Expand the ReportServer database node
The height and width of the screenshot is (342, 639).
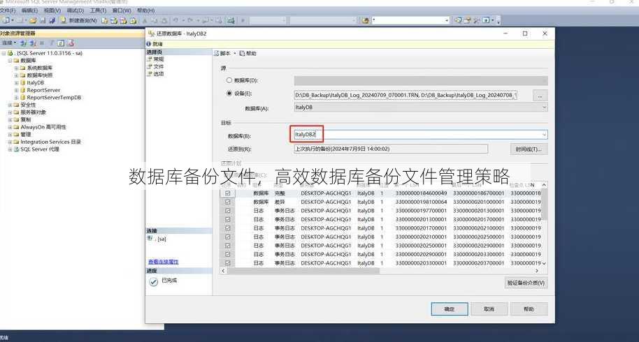pos(16,90)
